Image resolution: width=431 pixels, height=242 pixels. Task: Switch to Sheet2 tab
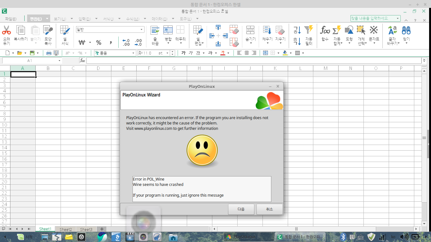point(66,229)
